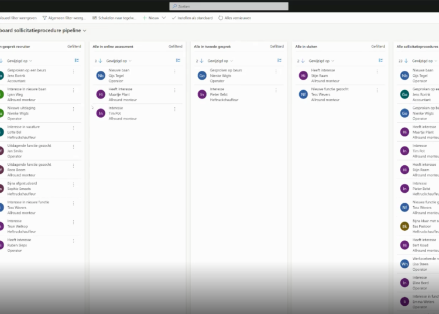Image resolution: width=439 pixels, height=314 pixels.
Task: Click the Nb avatar of Gijs Tegel in online assessment
Action: point(101,76)
